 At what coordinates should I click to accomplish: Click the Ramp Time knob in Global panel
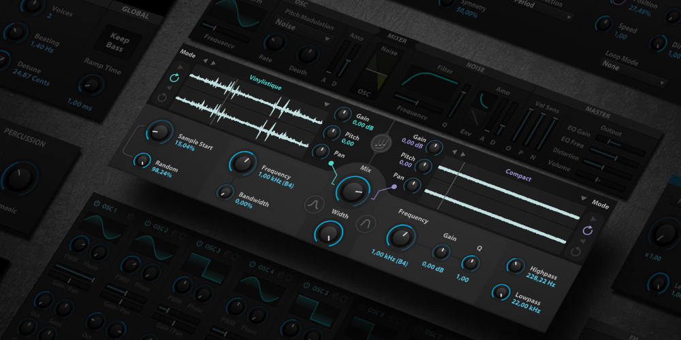92,85
